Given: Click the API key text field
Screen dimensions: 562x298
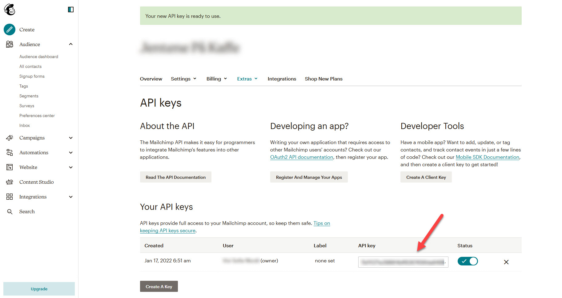Looking at the screenshot, I should pyautogui.click(x=403, y=262).
